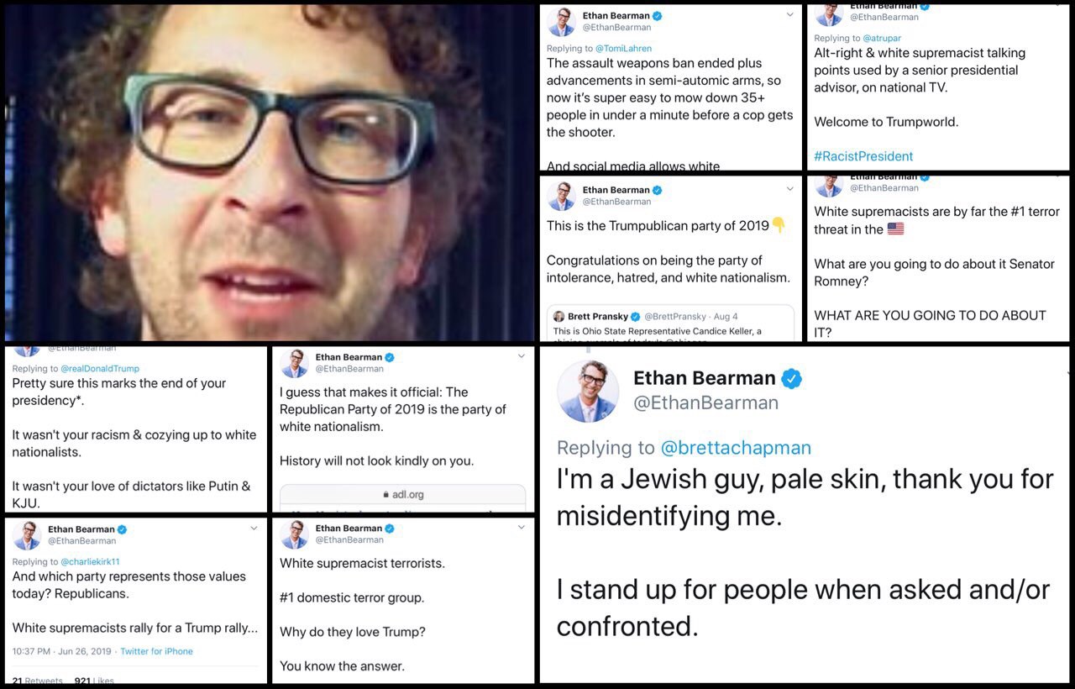
Task: Click the @atrupar reply mention link
Action: click(x=876, y=38)
